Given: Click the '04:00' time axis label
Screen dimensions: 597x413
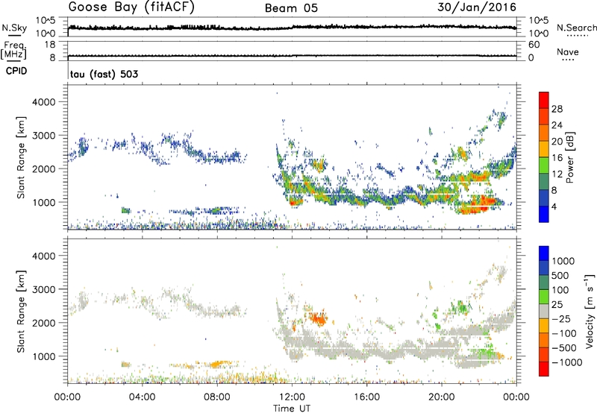Looking at the screenshot, I should [x=142, y=397].
